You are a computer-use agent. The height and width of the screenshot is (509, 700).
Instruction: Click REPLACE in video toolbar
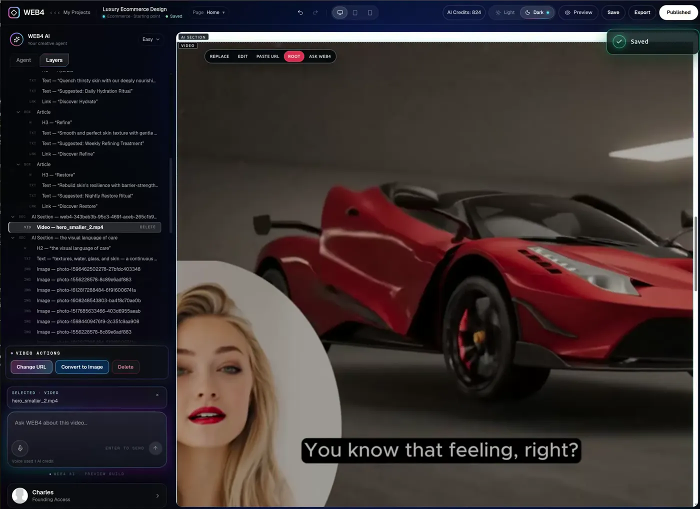coord(219,56)
